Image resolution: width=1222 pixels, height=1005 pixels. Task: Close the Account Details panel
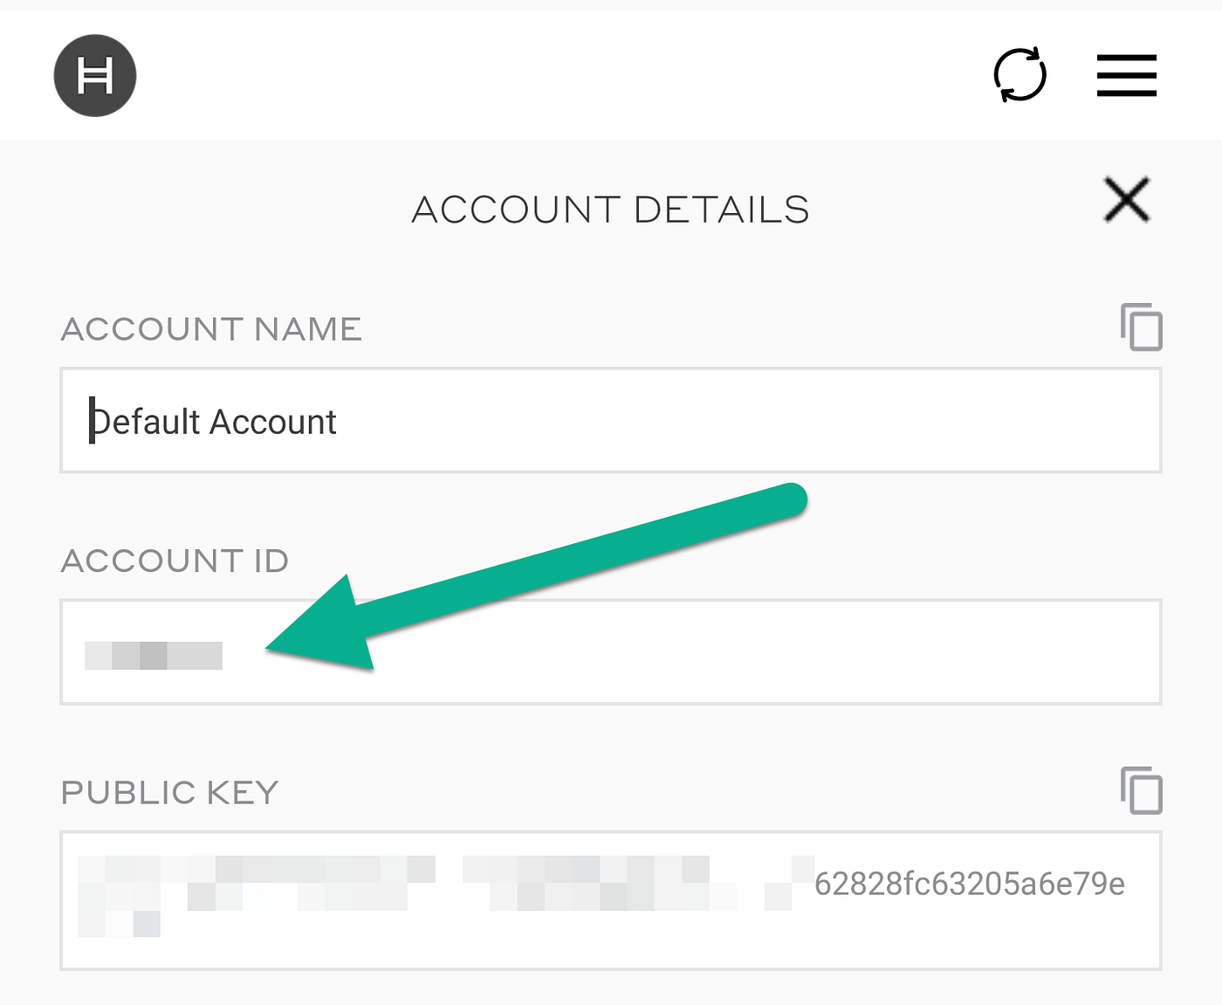coord(1126,201)
